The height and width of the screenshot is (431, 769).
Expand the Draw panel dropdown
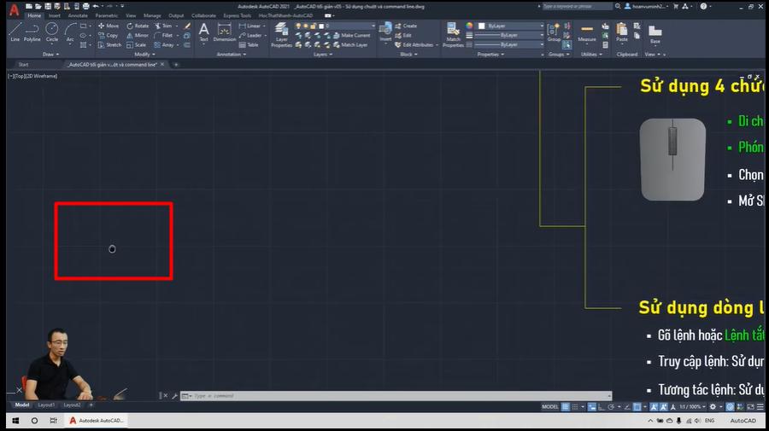50,55
